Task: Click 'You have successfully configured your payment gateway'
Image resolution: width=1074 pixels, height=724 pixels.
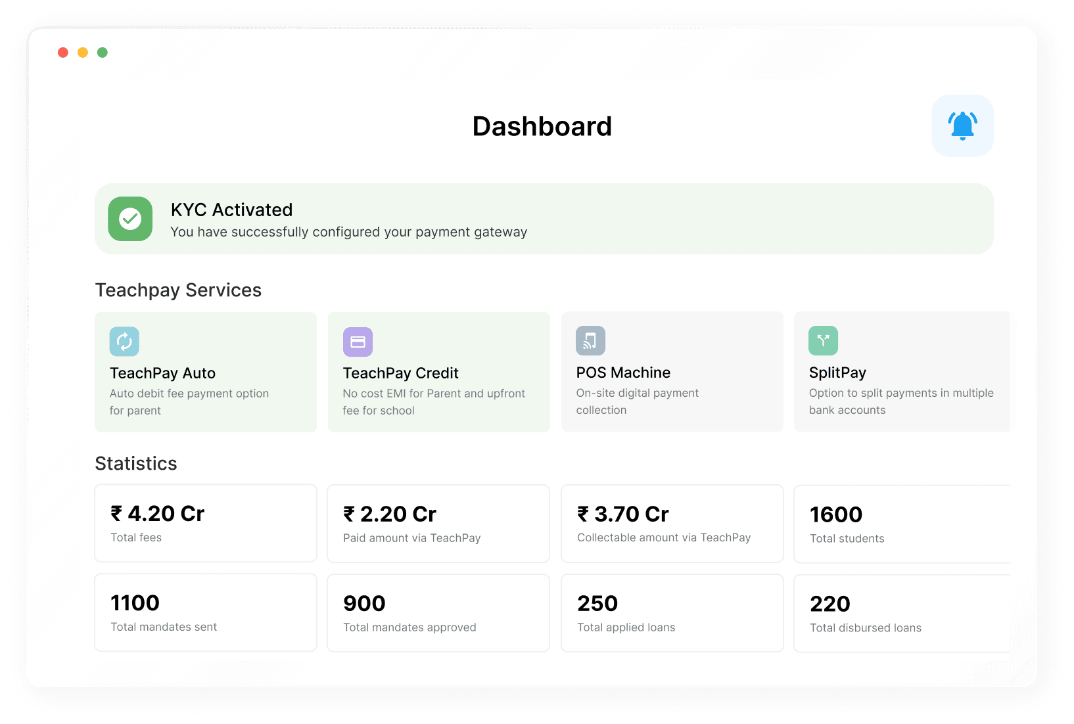Action: (349, 232)
